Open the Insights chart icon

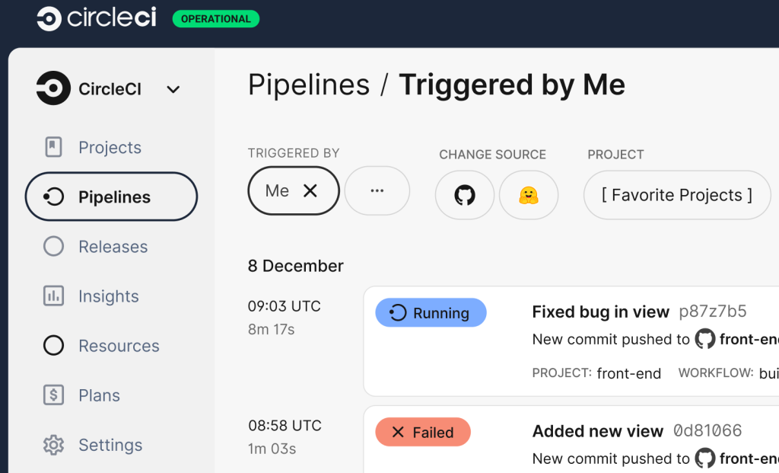pos(53,296)
